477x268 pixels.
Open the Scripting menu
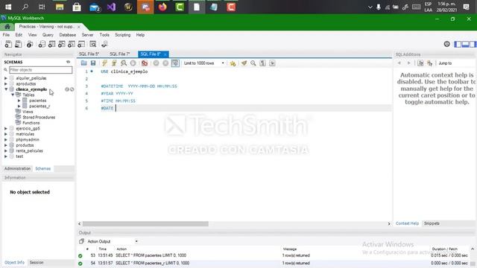[122, 35]
